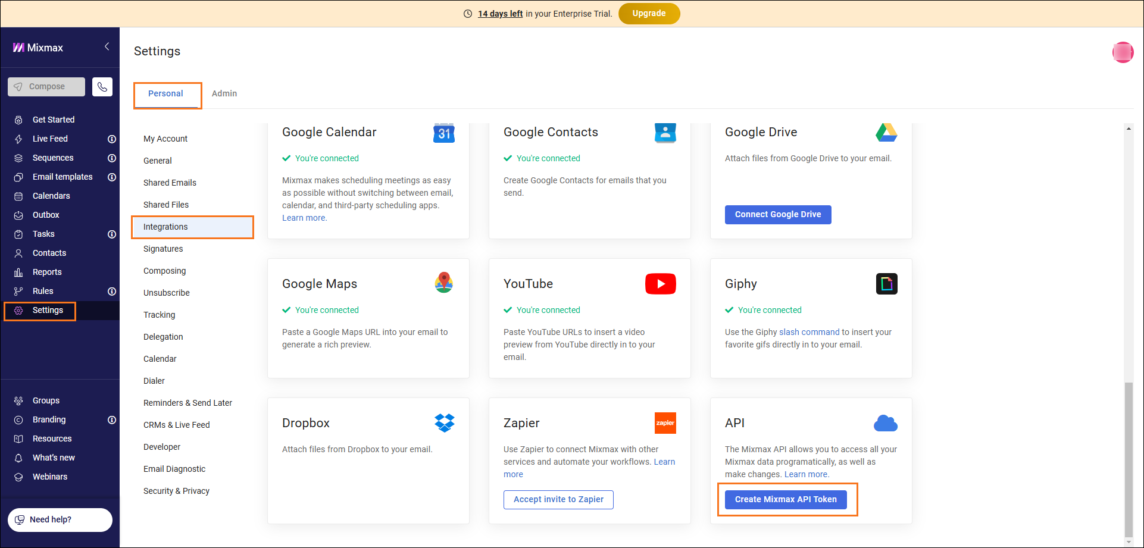Open CRMs & Live Feed settings
Image resolution: width=1144 pixels, height=548 pixels.
point(177,425)
